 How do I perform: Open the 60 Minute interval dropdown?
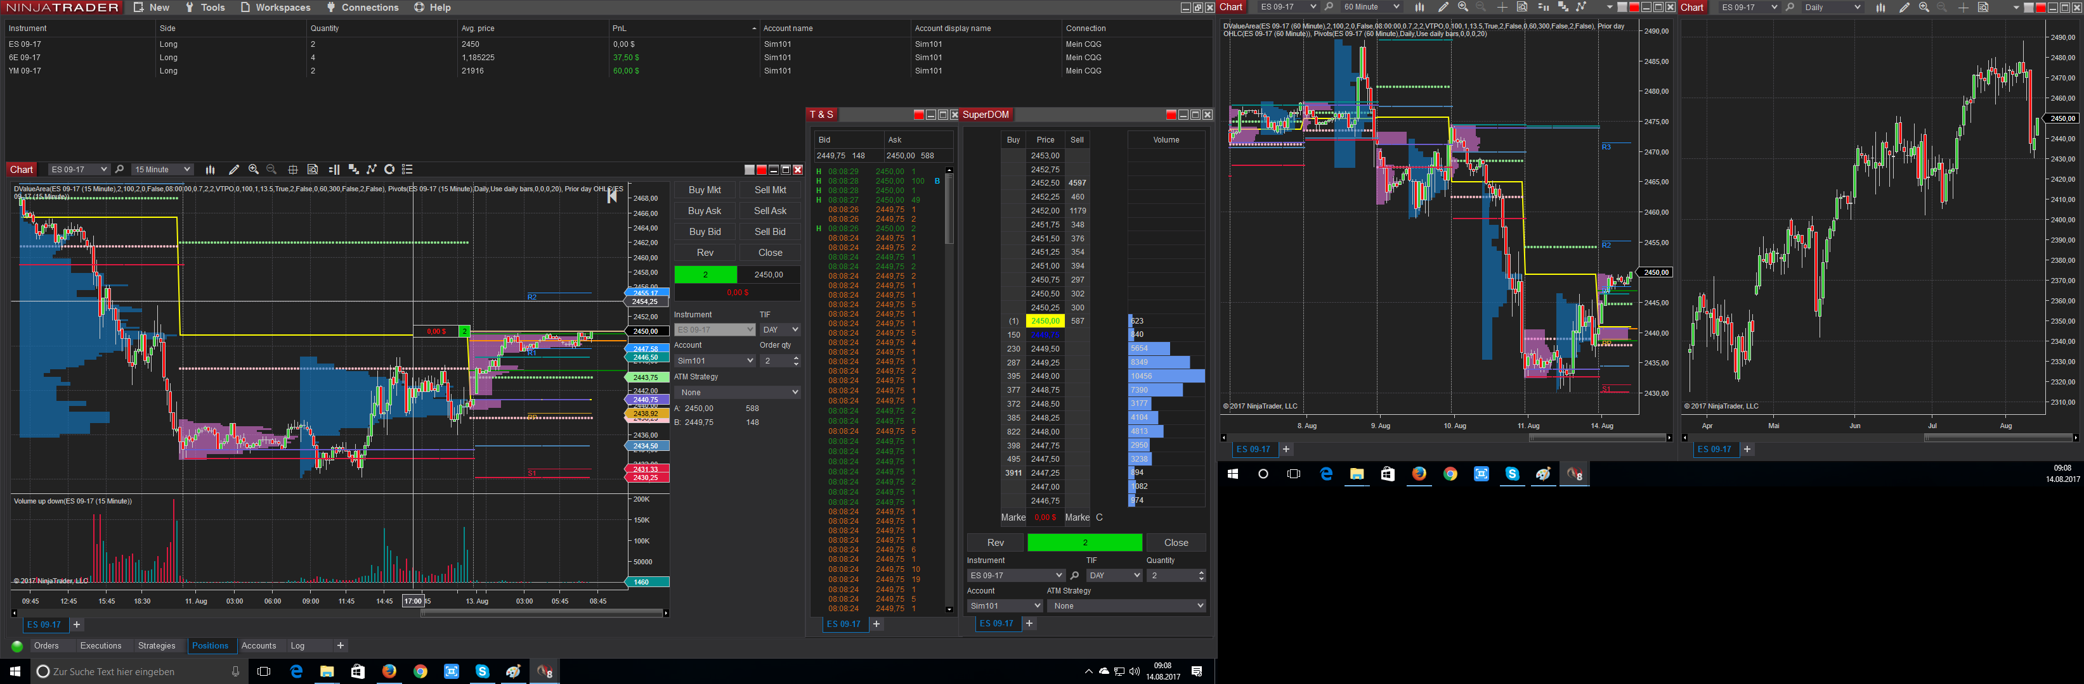coord(1371,7)
